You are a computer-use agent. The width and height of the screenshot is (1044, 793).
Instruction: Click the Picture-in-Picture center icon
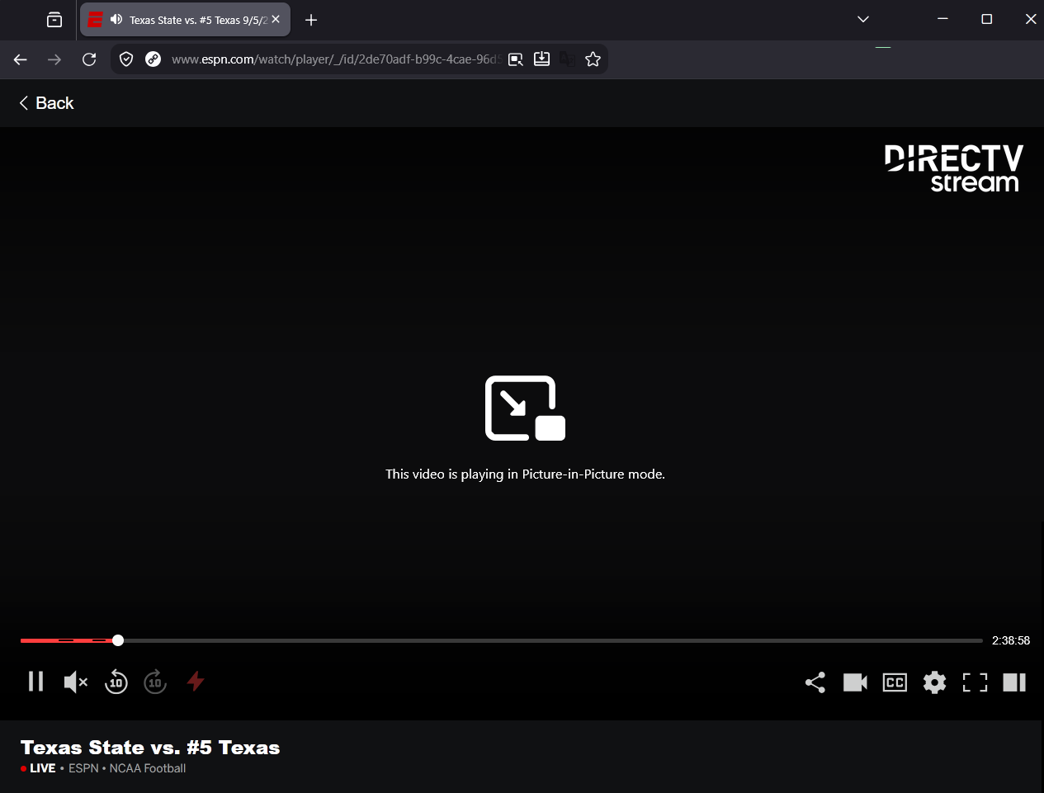(x=525, y=408)
